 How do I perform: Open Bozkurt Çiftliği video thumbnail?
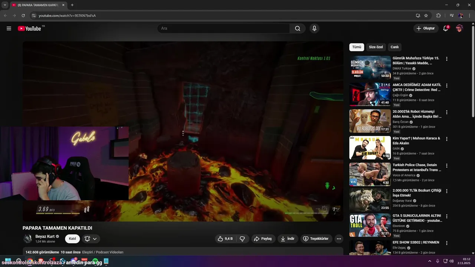pos(370,200)
